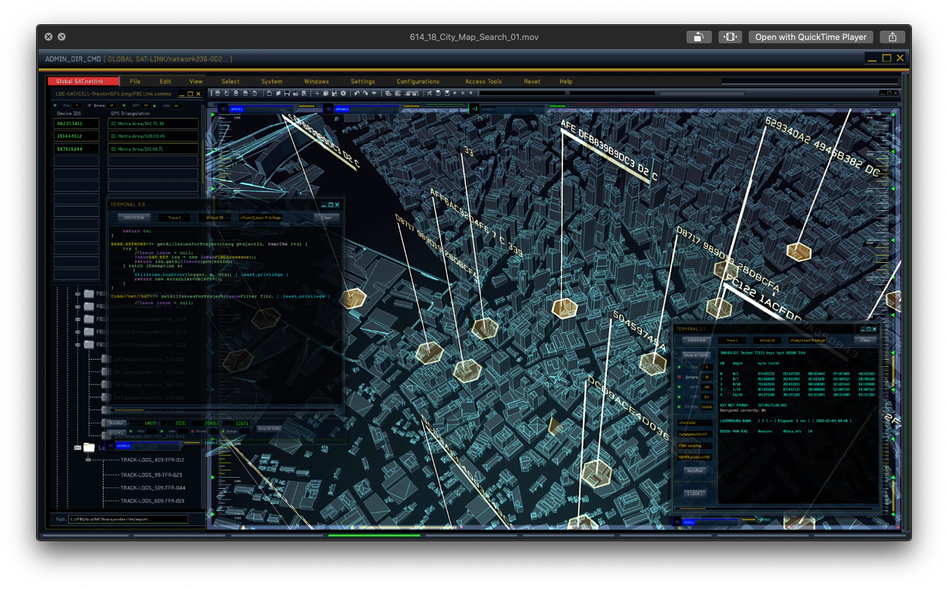This screenshot has width=948, height=589.
Task: Click the trim video icon in preview toolbar
Action: pos(730,37)
